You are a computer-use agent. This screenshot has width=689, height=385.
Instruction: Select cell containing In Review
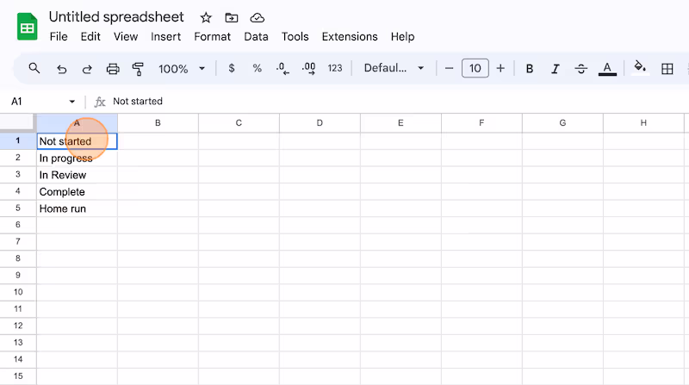(77, 175)
